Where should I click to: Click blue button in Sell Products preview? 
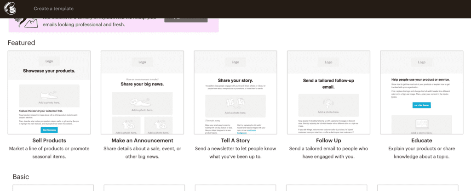49,130
